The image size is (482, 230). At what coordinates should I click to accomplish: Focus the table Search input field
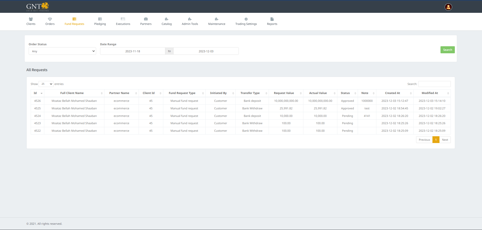(434, 84)
